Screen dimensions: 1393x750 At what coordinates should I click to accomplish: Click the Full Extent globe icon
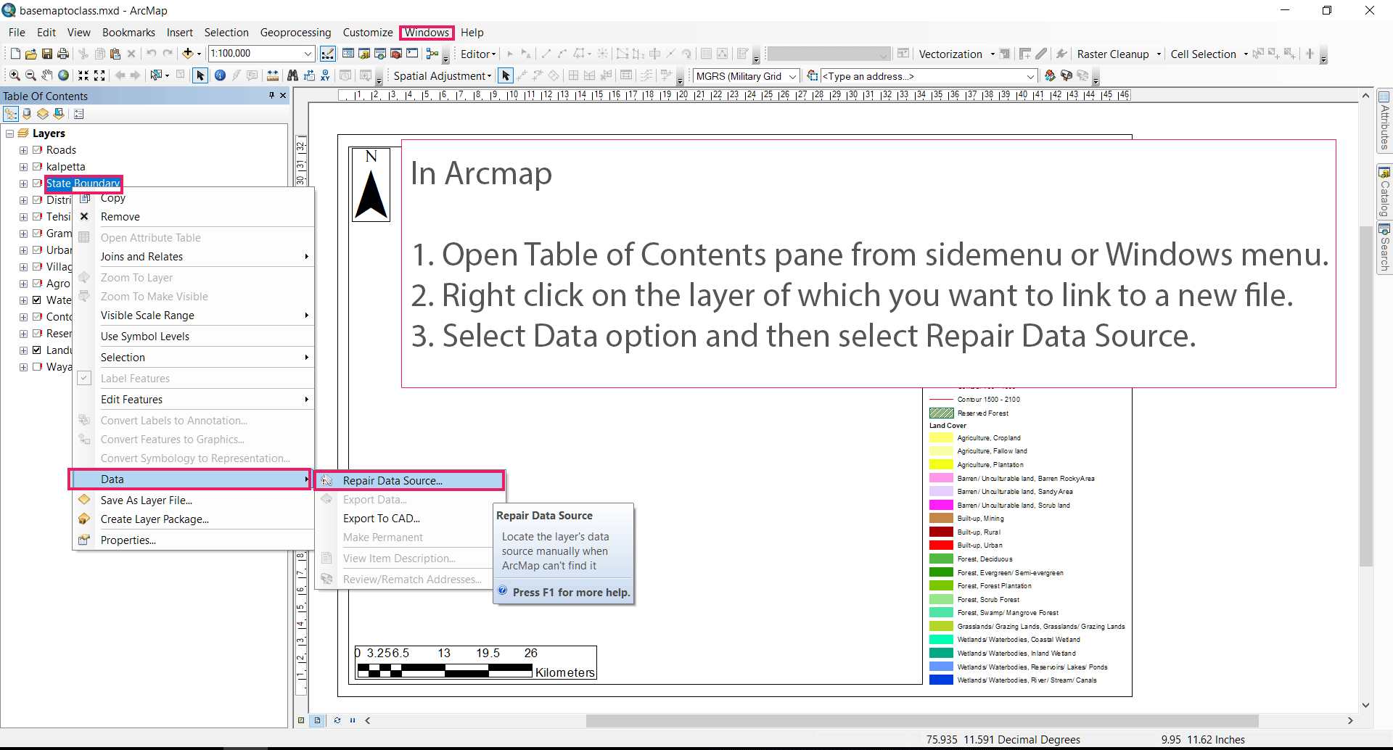(x=64, y=75)
